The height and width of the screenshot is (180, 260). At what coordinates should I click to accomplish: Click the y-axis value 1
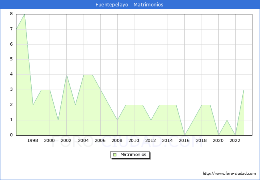(x=11, y=120)
